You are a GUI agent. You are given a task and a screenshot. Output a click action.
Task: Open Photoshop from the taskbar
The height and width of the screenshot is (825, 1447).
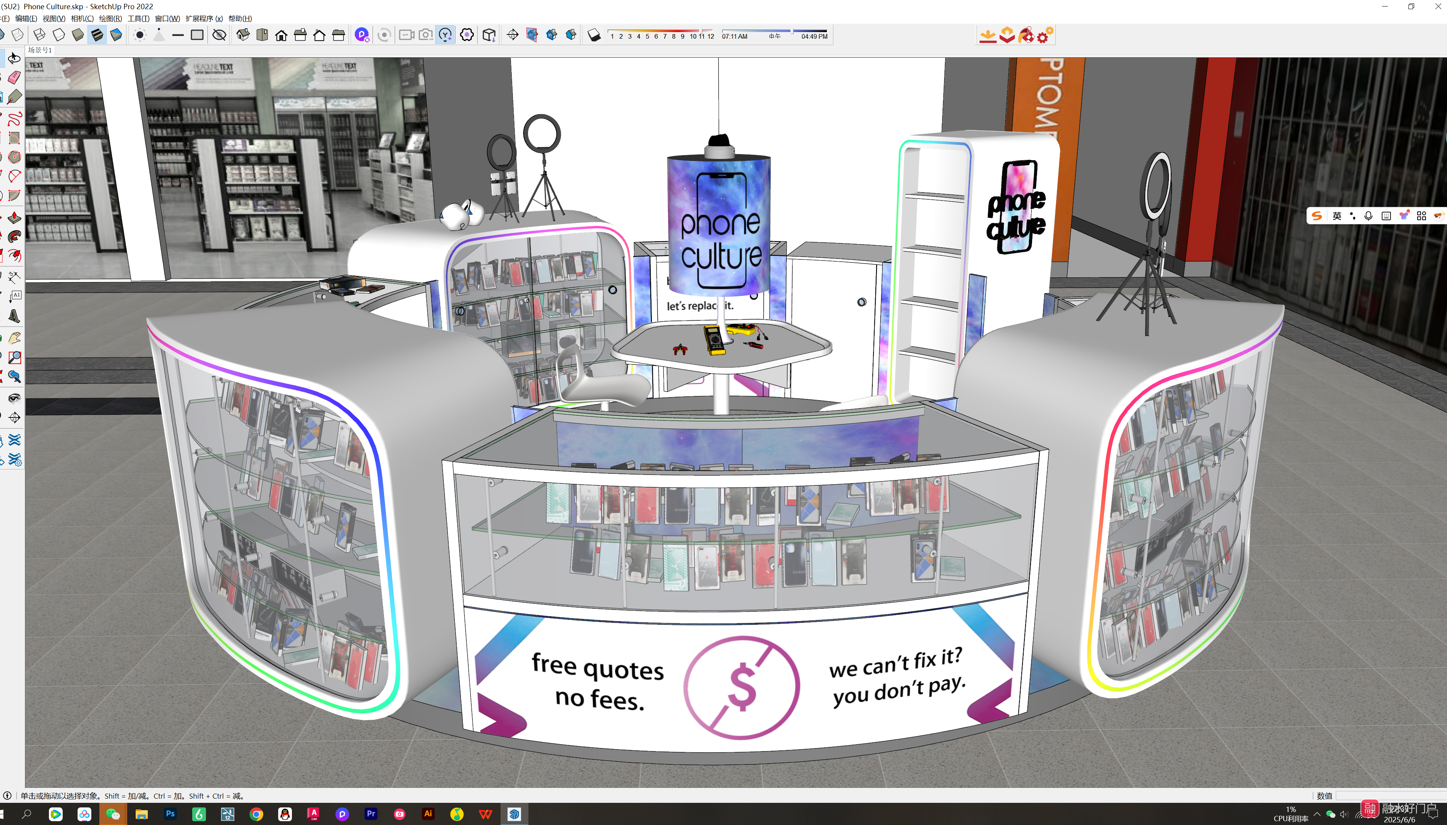pyautogui.click(x=170, y=814)
